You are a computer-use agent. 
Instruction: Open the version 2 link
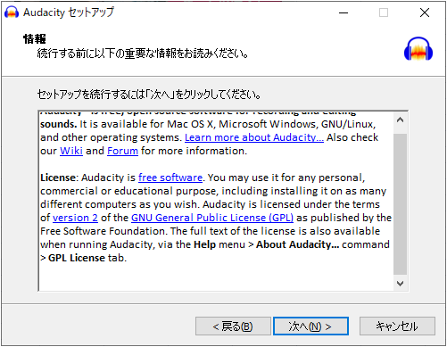click(x=75, y=218)
